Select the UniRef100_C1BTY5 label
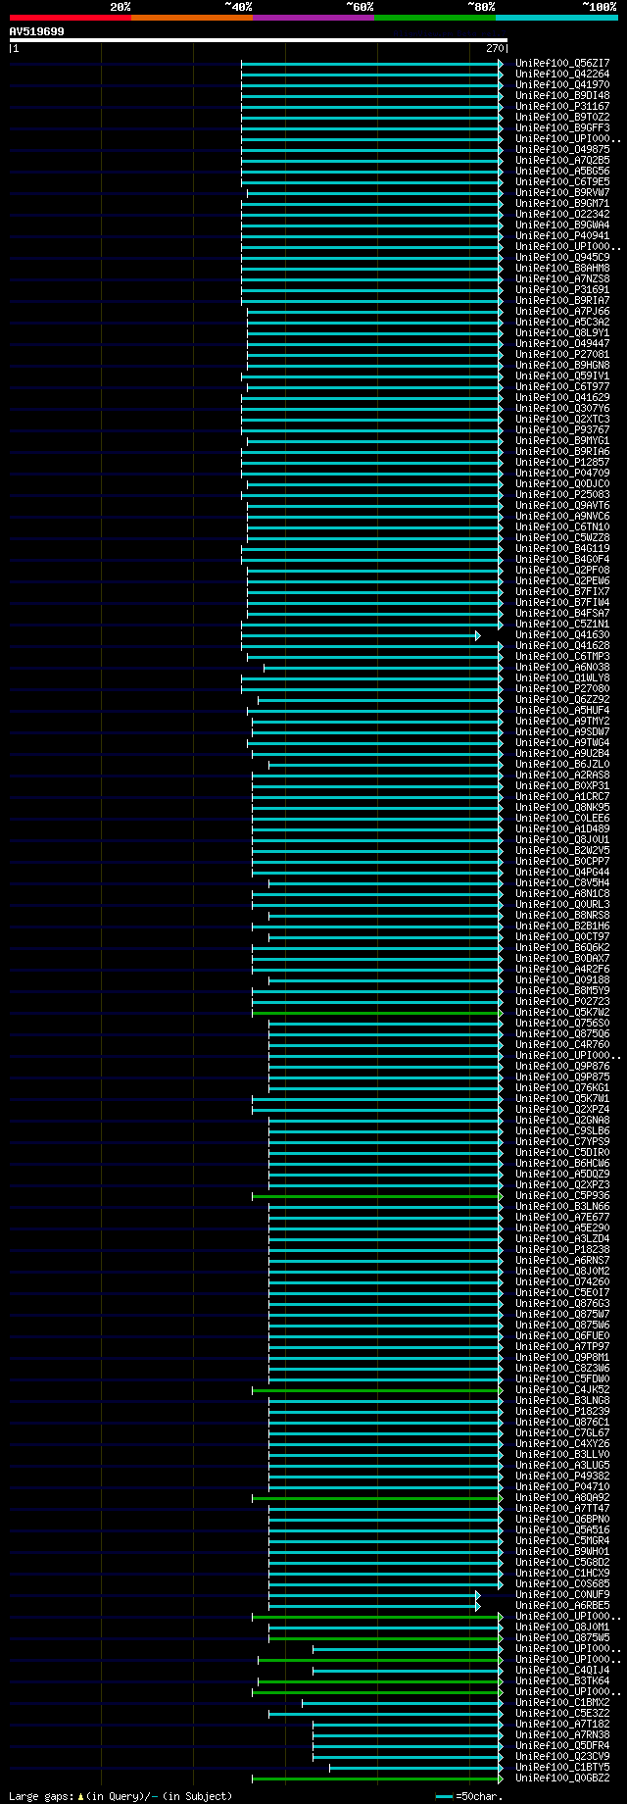 (x=562, y=1767)
